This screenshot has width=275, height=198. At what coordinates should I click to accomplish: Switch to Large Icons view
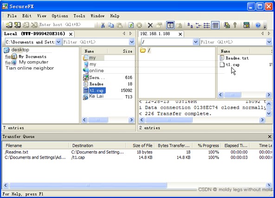pyautogui.click(x=190, y=25)
